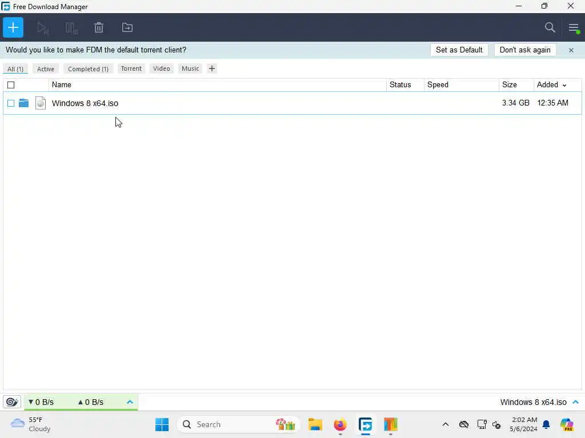The width and height of the screenshot is (585, 438).
Task: Open folder icon for Windows 8 x64.iso
Action: click(23, 103)
